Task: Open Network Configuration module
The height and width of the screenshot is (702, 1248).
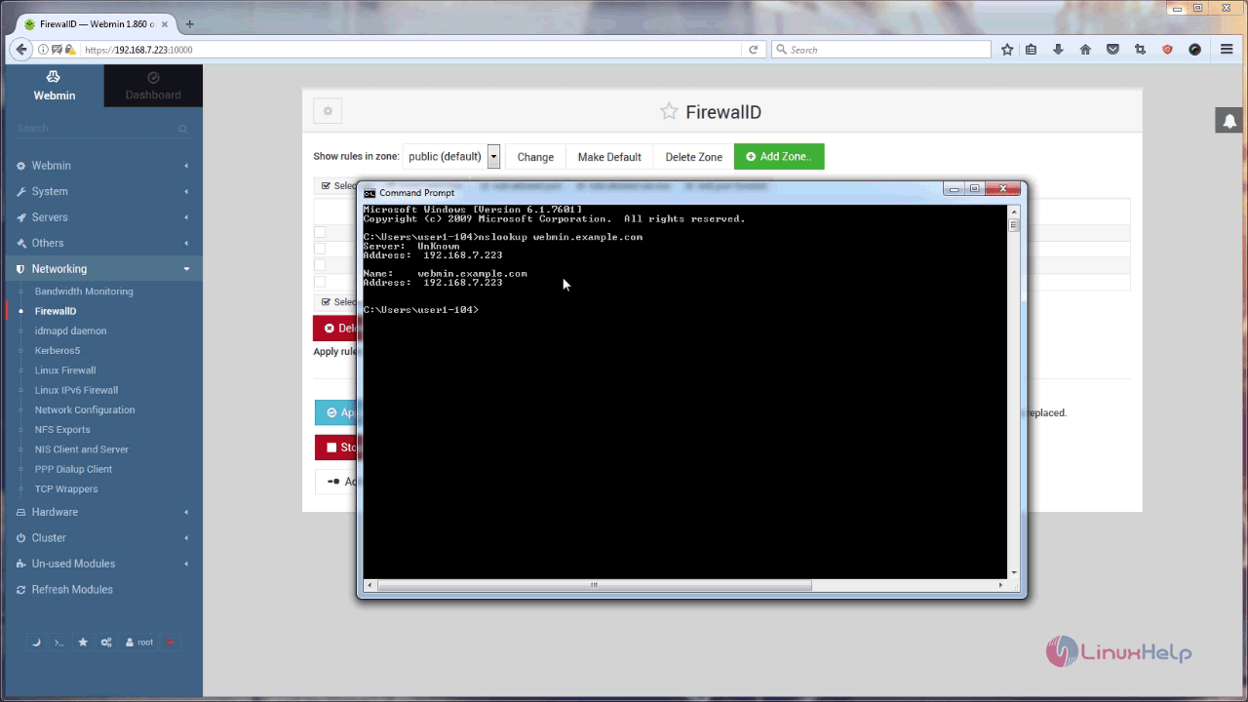Action: 85,409
